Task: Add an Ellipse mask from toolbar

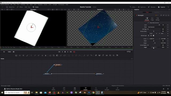Action: pos(73,55)
